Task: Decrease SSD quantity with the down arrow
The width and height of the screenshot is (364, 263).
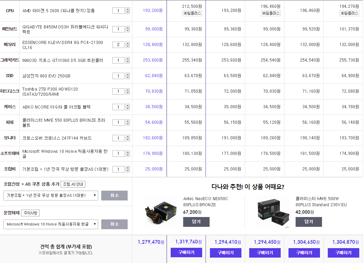Action: tap(128, 77)
